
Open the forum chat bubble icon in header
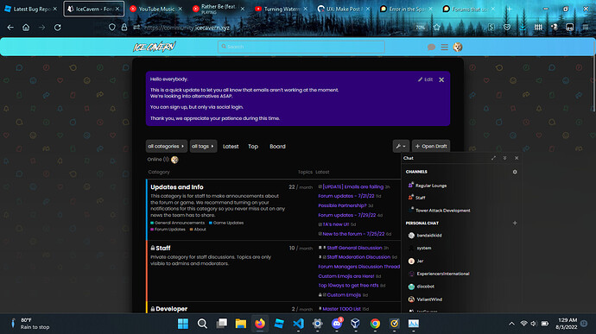[431, 47]
